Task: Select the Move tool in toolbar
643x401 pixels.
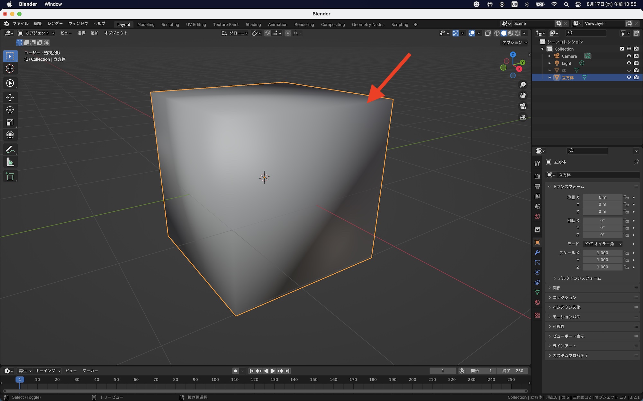Action: tap(10, 97)
